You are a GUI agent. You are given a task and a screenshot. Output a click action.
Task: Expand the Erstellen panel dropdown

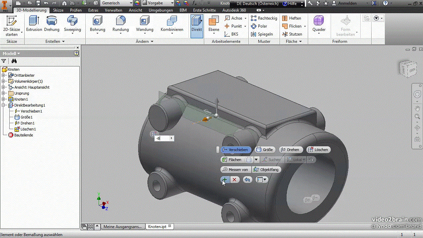55,41
